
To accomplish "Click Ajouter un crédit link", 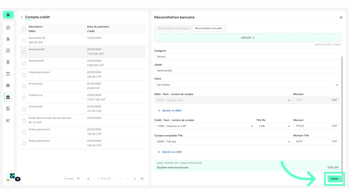I will point(169,152).
